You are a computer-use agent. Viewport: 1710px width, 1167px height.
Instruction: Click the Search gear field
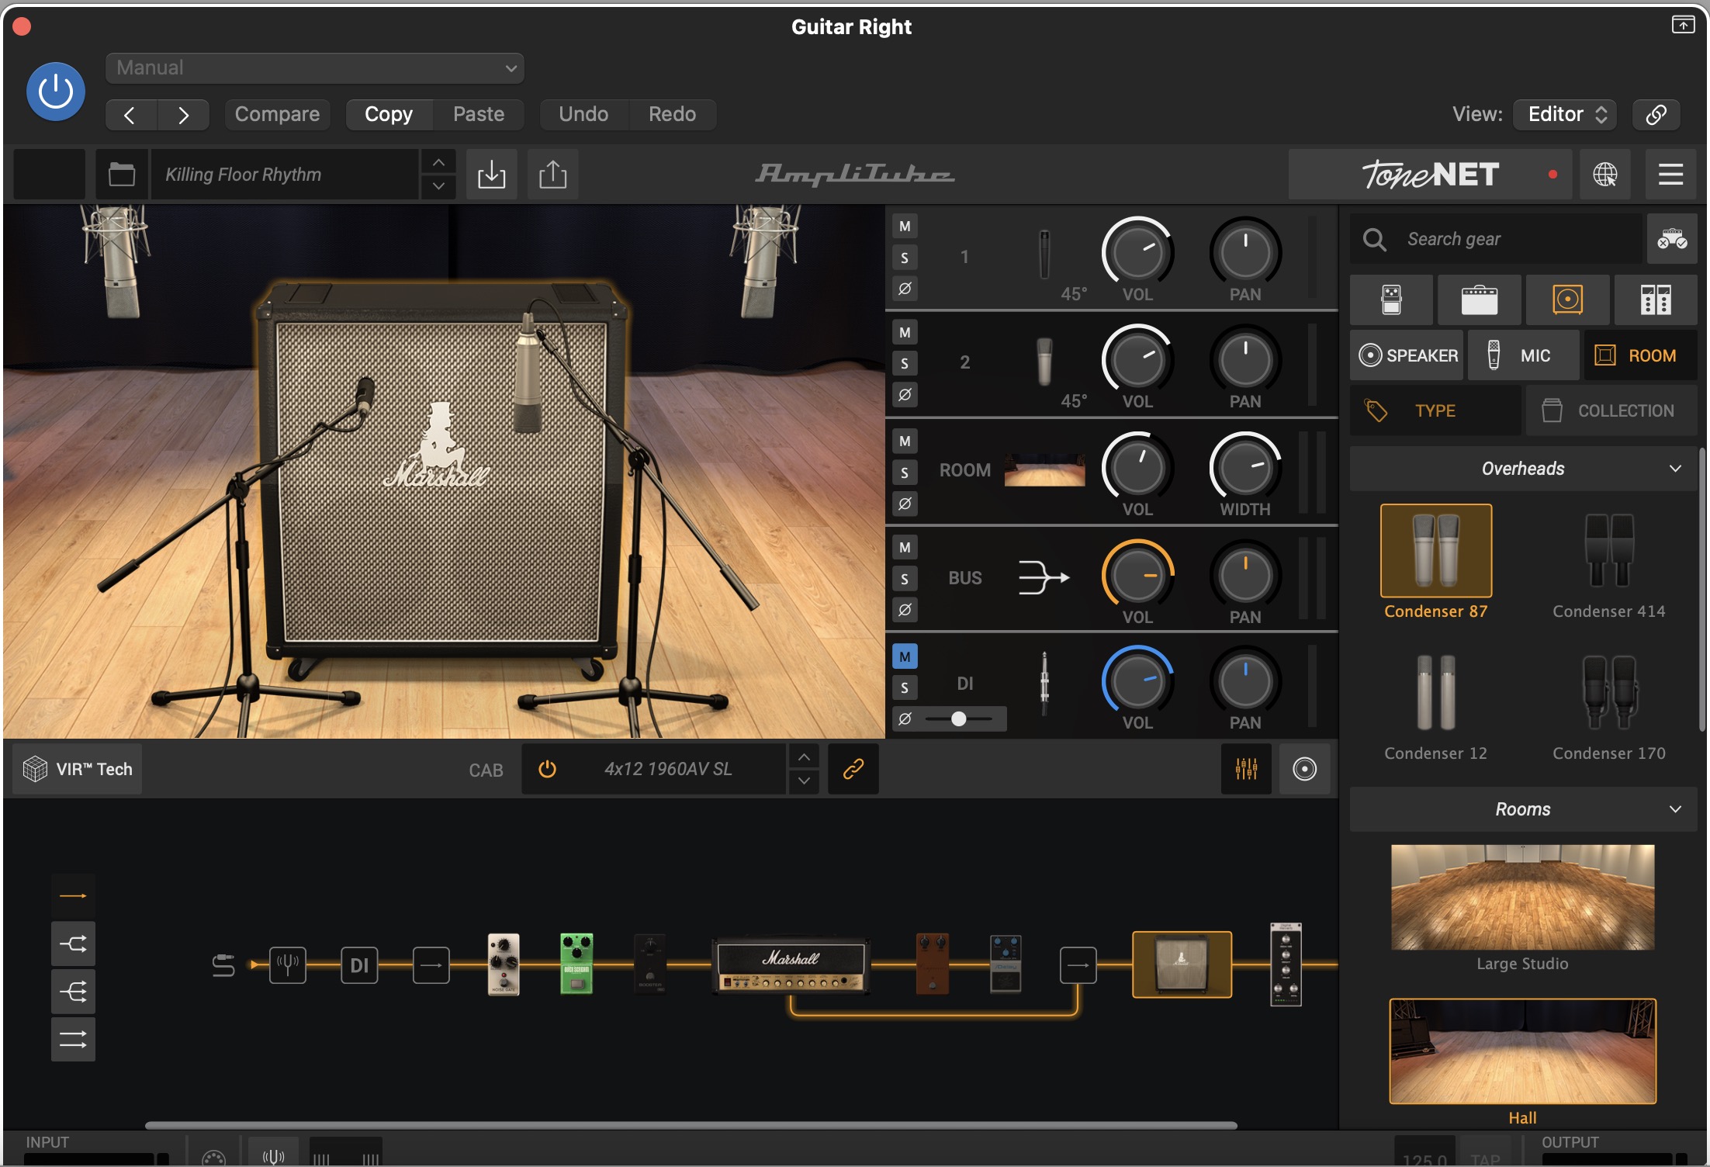click(1497, 239)
